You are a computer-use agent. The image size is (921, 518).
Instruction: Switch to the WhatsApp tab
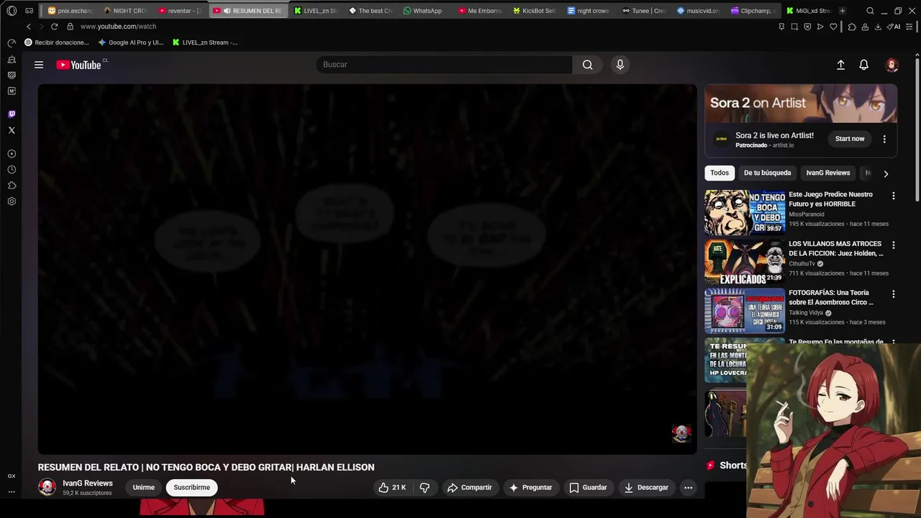(425, 11)
